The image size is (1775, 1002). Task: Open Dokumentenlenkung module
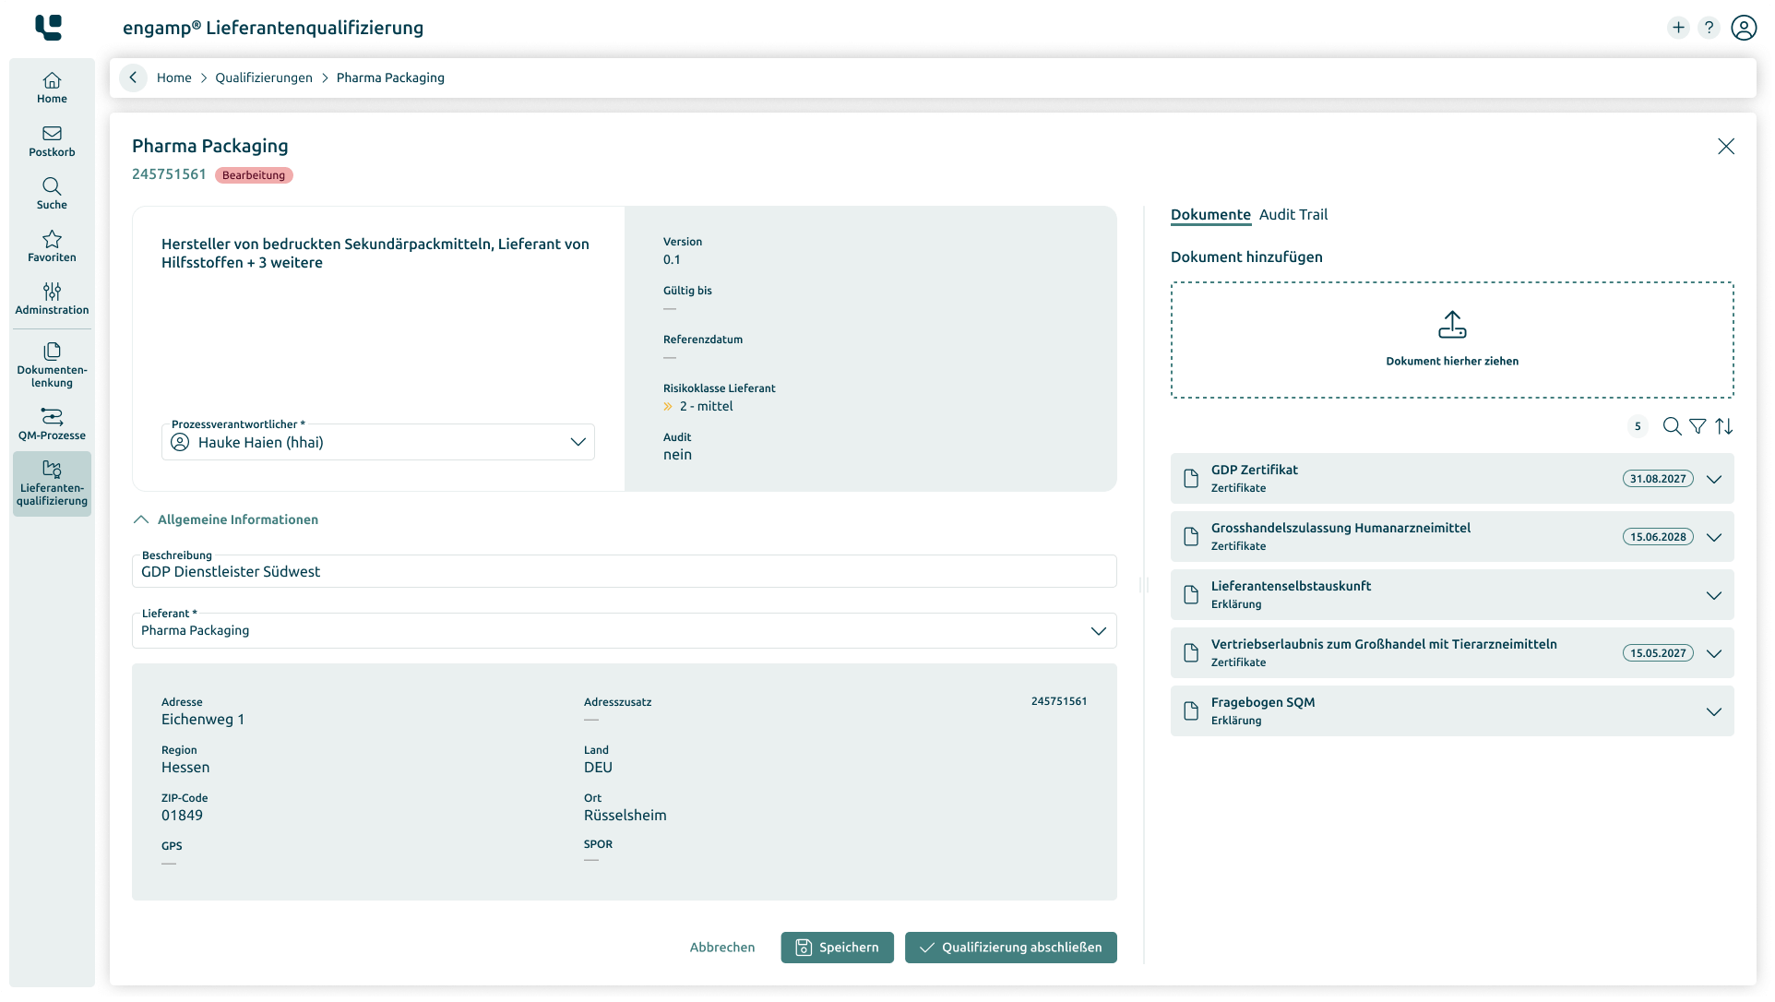click(52, 365)
